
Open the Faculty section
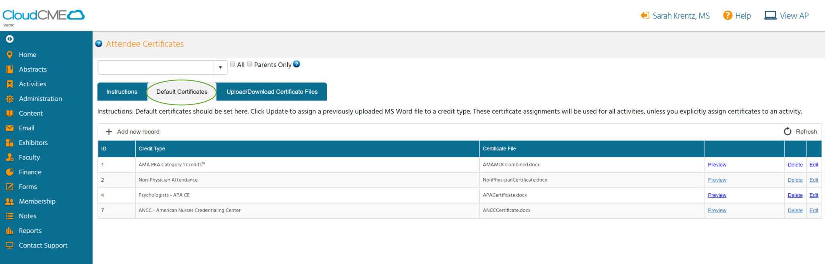29,157
